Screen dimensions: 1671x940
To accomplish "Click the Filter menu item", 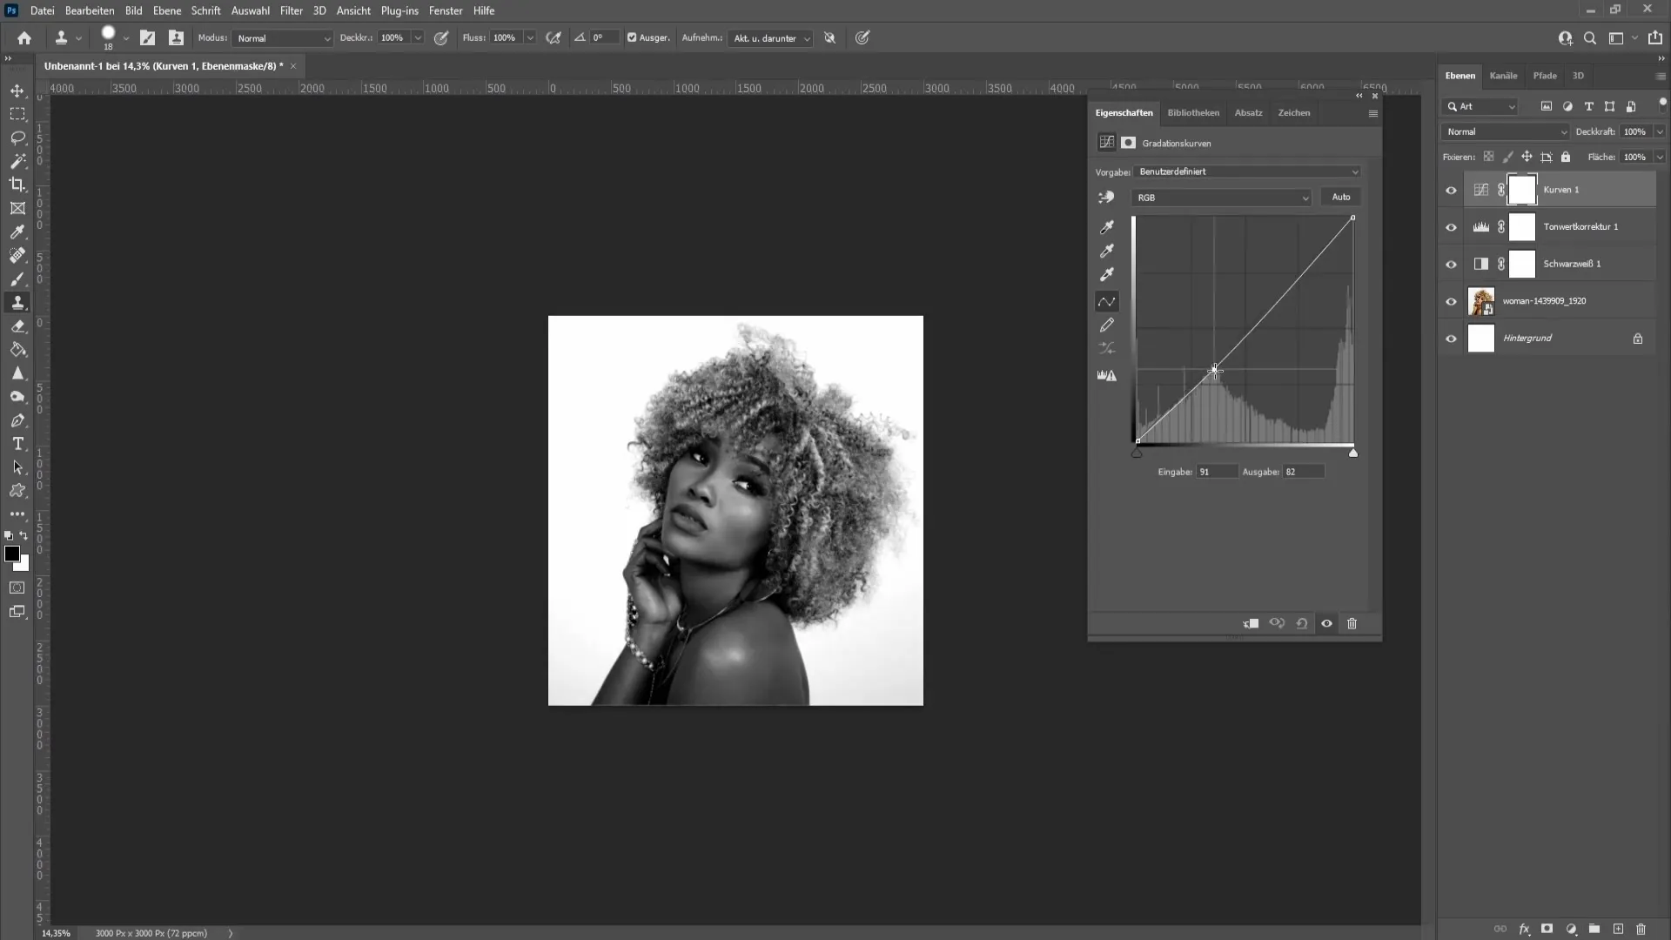I will (292, 10).
